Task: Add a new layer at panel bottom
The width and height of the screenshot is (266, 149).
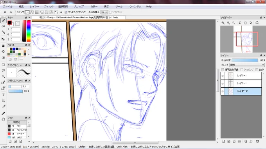Action: point(223,141)
